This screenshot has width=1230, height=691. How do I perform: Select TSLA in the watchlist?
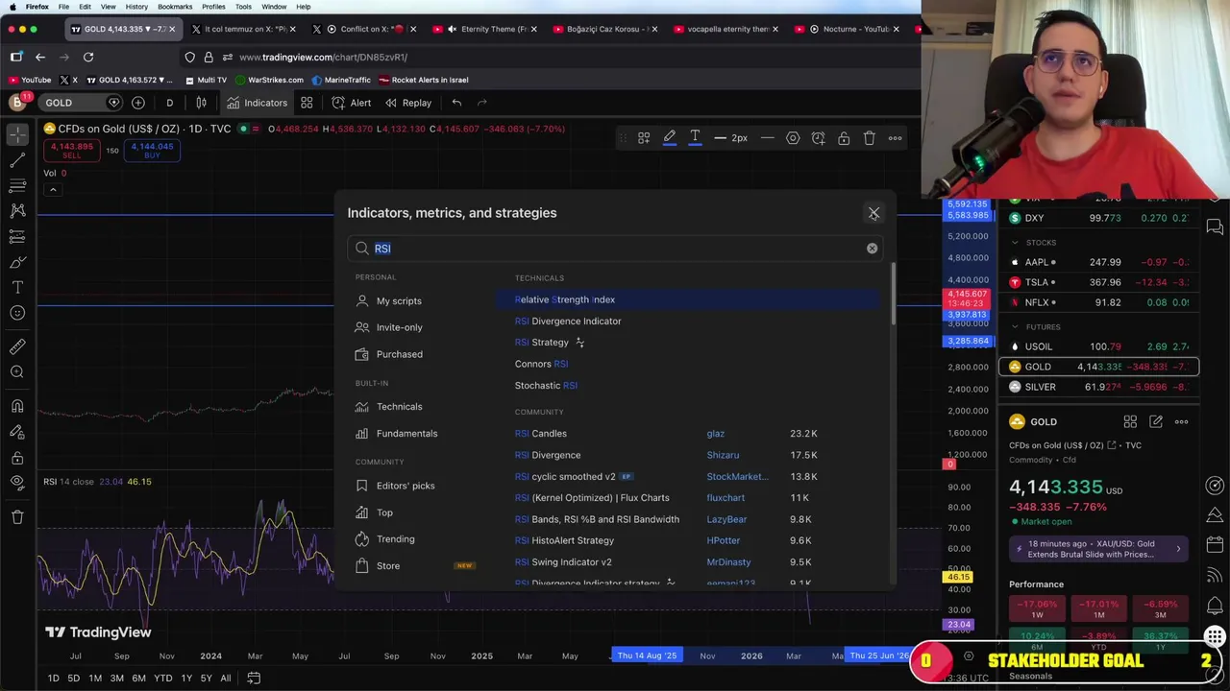(1099, 282)
